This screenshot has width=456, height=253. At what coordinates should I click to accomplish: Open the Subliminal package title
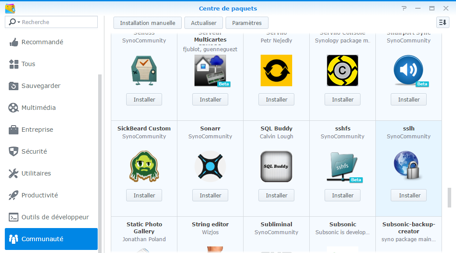[x=276, y=224]
